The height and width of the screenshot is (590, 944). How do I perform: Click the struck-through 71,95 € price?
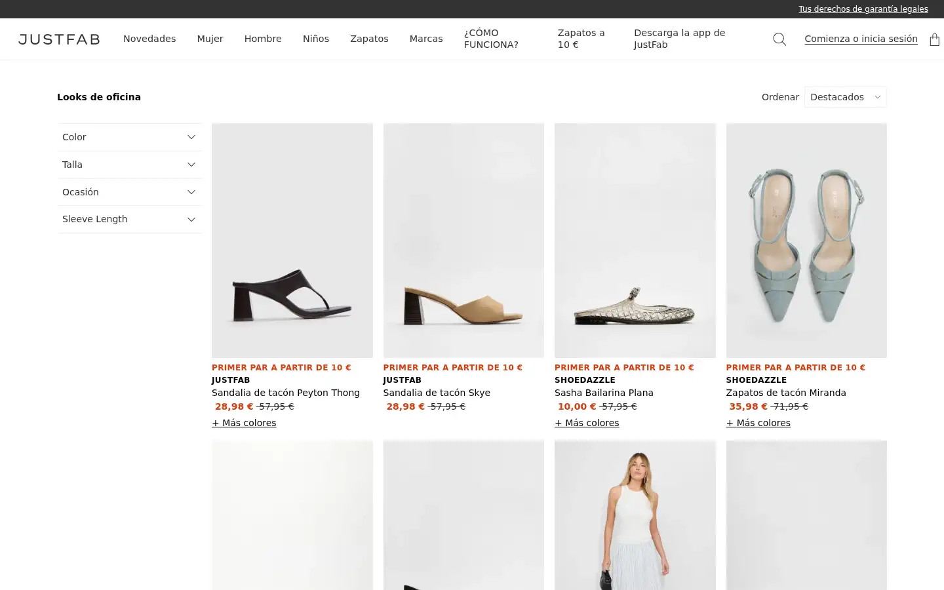[x=789, y=406]
